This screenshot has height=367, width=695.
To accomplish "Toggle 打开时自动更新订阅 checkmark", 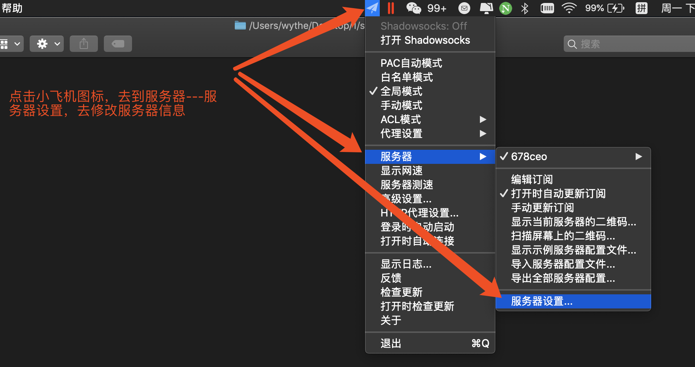I will 573,194.
